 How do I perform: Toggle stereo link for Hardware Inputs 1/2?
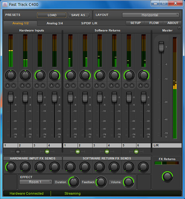pyautogui.click(x=18, y=152)
